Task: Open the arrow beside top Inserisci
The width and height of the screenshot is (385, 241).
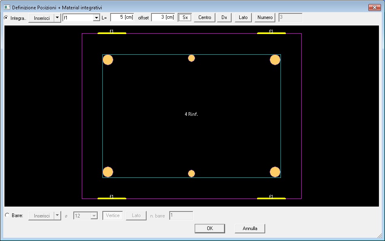Action: 57,18
